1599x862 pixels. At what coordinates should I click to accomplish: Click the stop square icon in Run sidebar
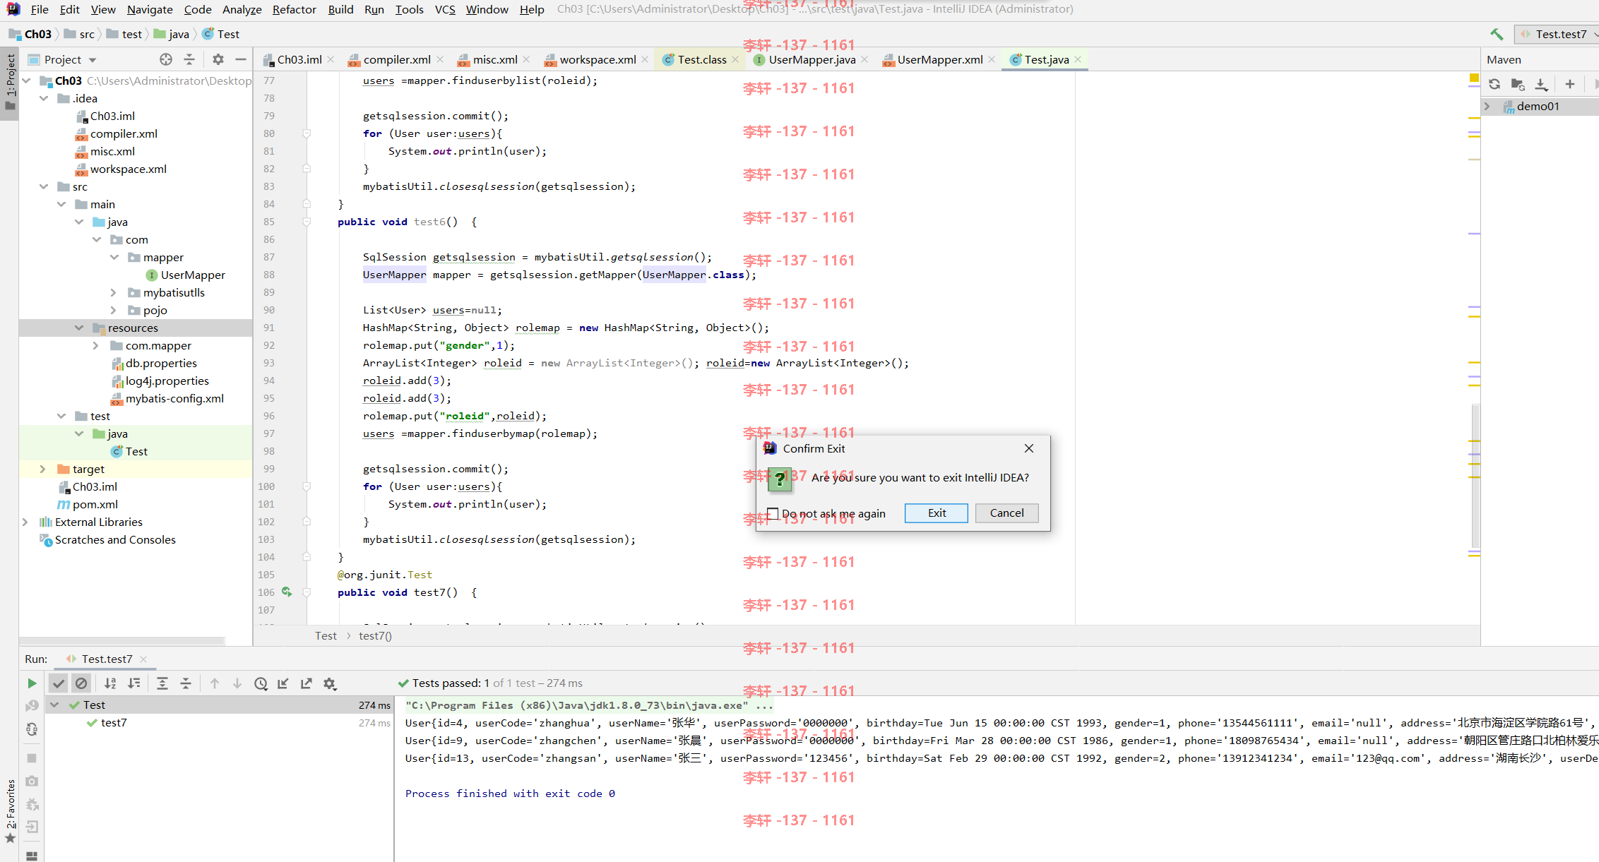pos(32,758)
